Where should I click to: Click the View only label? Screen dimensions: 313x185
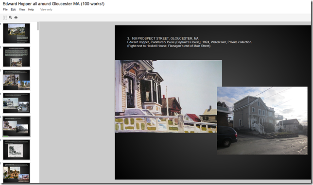pyautogui.click(x=46, y=9)
